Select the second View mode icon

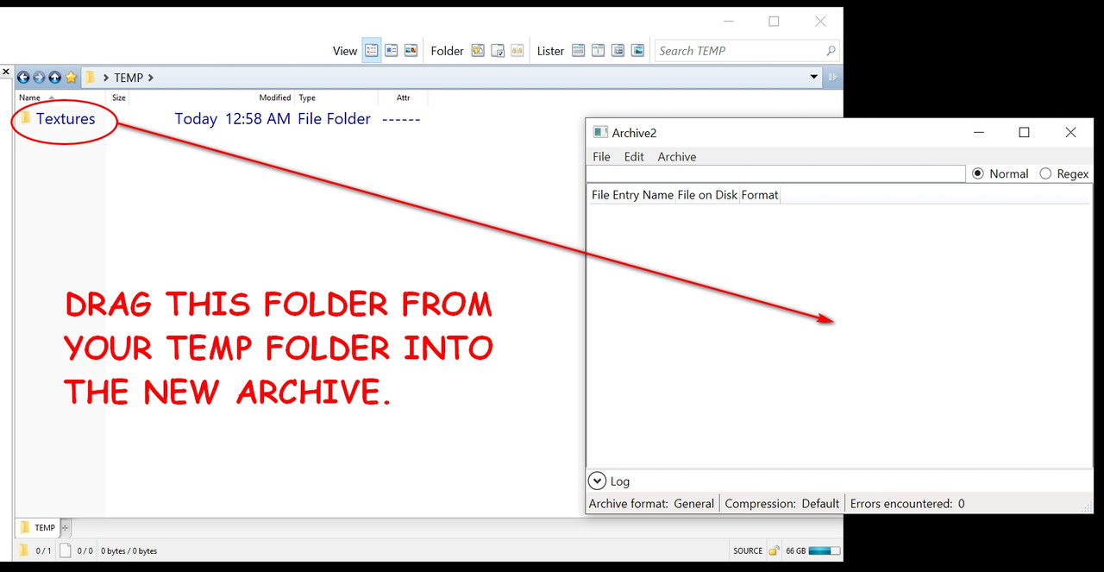(392, 51)
